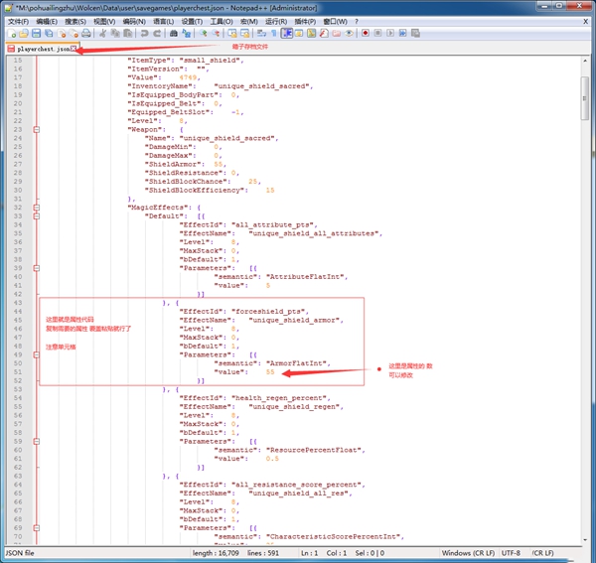The image size is (596, 563).
Task: Open the user defined language dialog
Action: [x=299, y=34]
